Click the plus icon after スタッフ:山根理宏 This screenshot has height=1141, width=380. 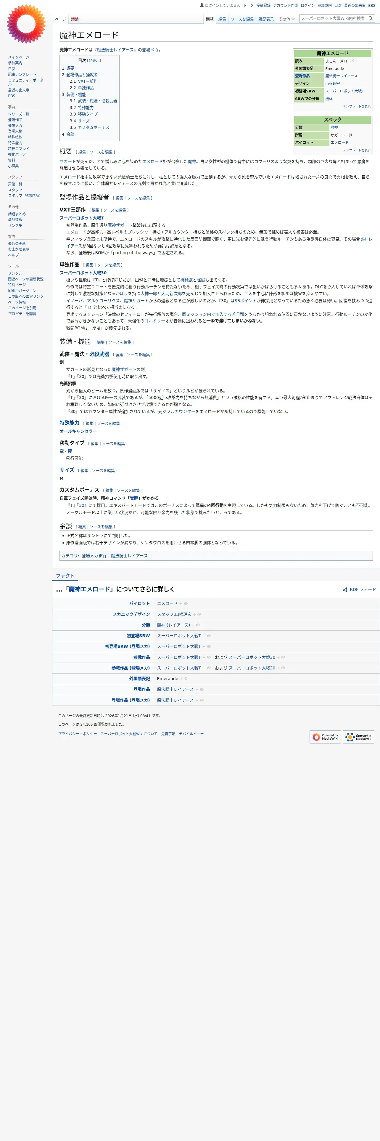[x=195, y=614]
